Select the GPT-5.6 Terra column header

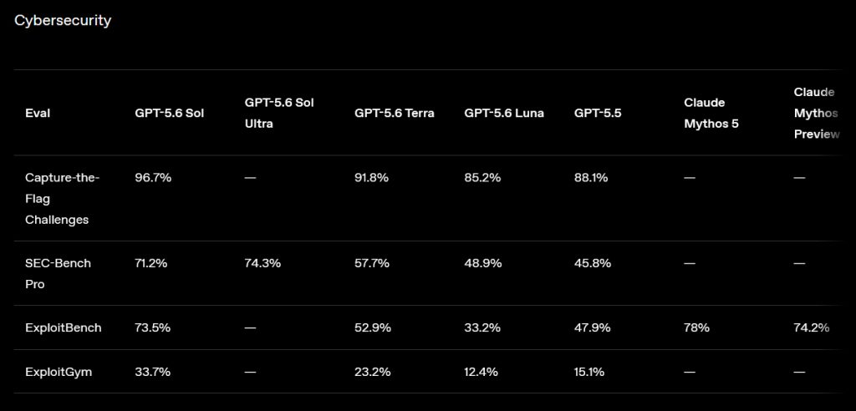click(x=395, y=113)
